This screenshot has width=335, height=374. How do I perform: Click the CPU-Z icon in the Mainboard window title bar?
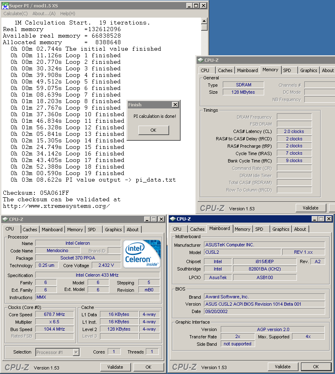173,219
